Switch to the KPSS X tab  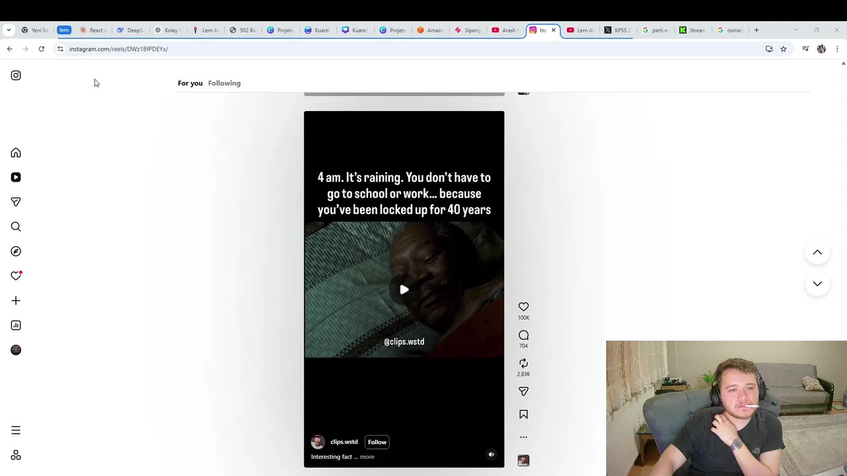click(618, 30)
